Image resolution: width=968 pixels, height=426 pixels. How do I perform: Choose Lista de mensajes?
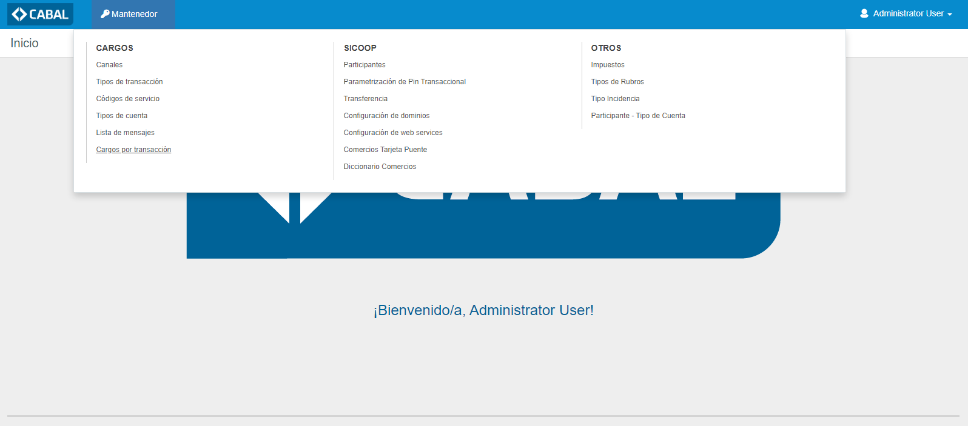125,133
